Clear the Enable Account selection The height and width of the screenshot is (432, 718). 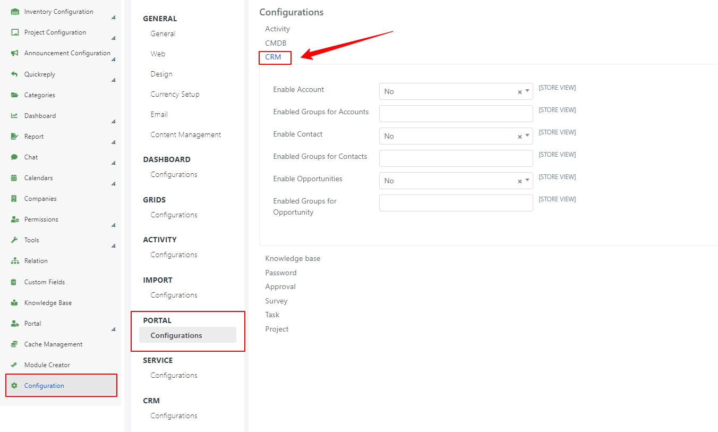tap(520, 92)
